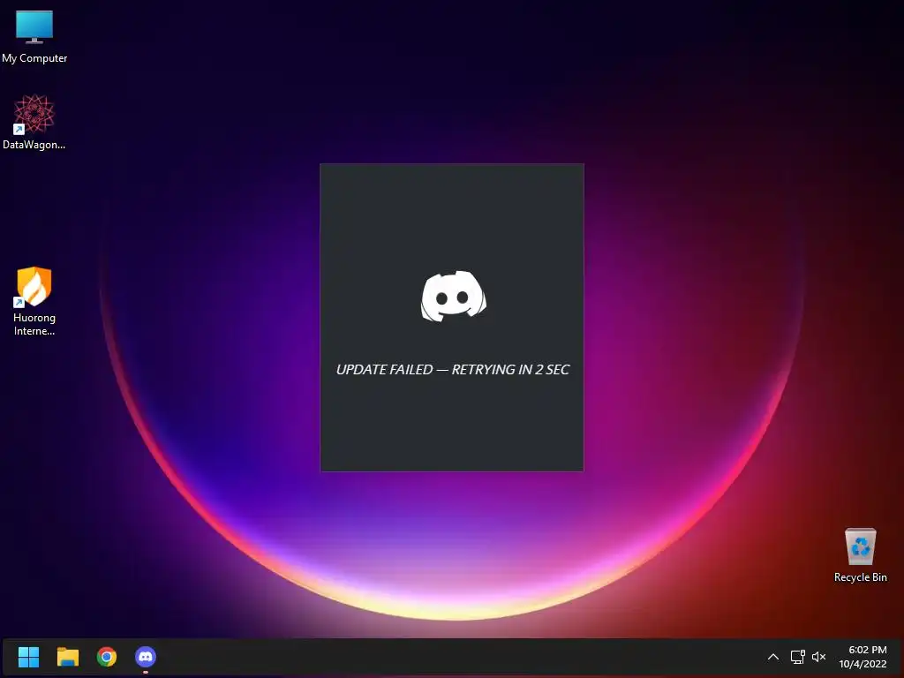Open the 6:02 PM clock and date
Screen dimensions: 904x678
pyautogui.click(x=863, y=657)
